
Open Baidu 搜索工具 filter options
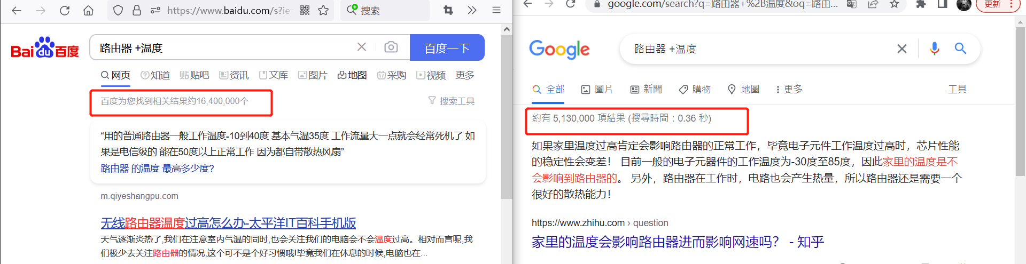pyautogui.click(x=452, y=101)
